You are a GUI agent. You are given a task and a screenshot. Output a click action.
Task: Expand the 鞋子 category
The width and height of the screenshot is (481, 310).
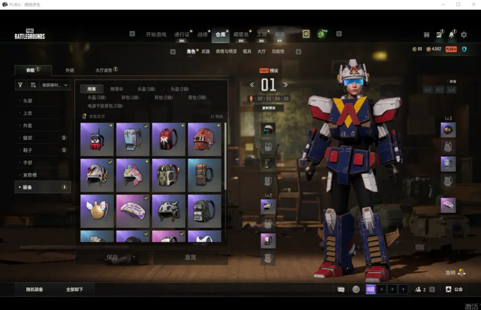pyautogui.click(x=42, y=150)
